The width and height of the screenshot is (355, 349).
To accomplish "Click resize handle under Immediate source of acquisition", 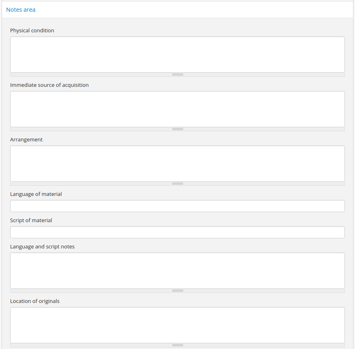I will tap(177, 129).
